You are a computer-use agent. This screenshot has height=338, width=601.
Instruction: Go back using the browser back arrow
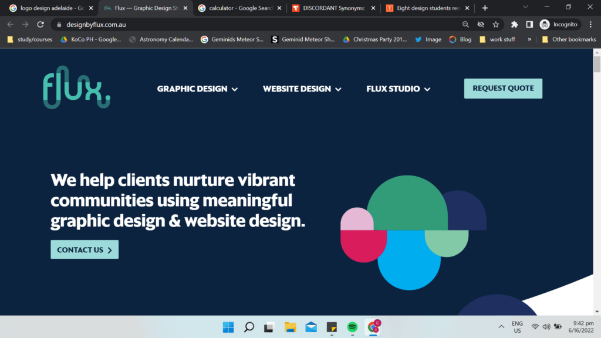11,25
